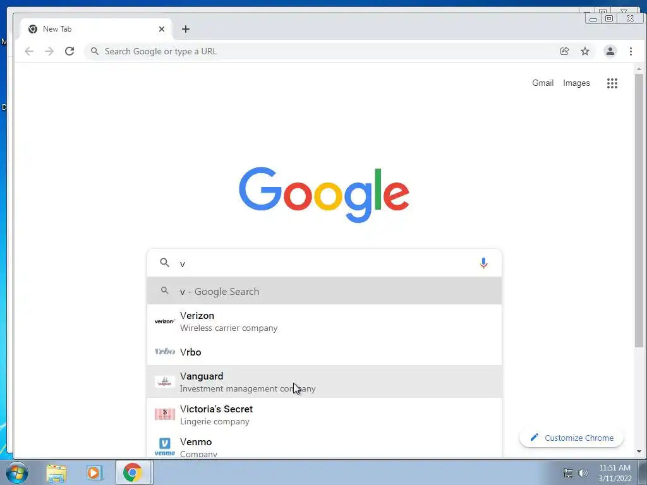Open the Google apps grid
Screen dimensions: 647x485
pos(612,83)
